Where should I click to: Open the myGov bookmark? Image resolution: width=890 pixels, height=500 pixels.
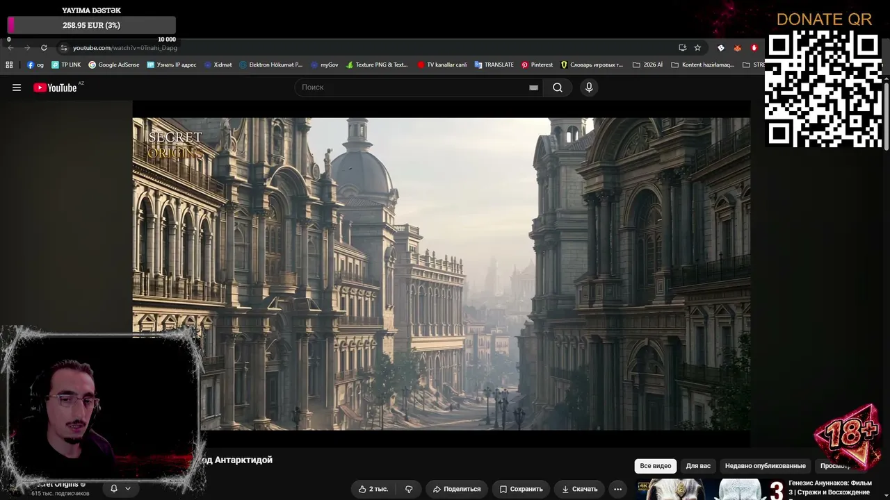click(324, 65)
